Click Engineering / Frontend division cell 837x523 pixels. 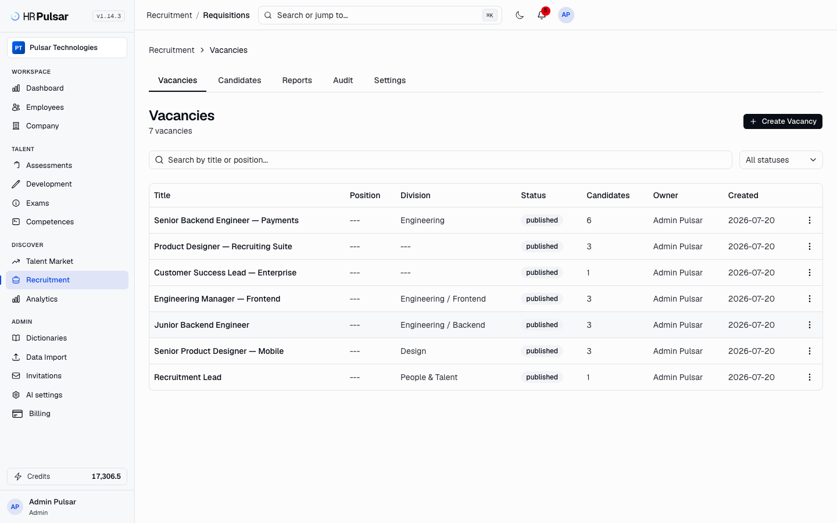point(443,299)
